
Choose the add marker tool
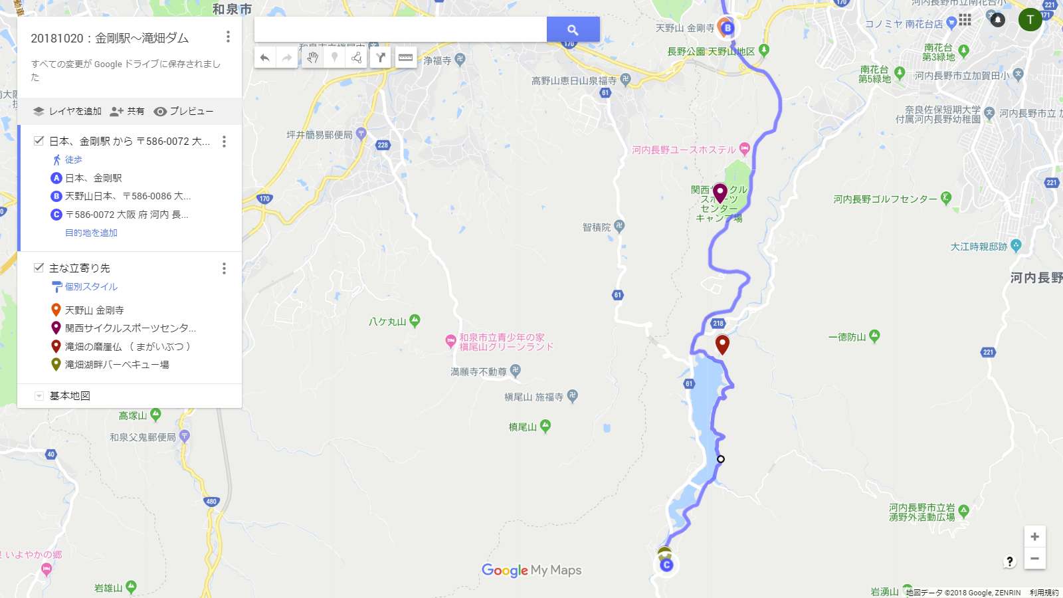pos(335,58)
